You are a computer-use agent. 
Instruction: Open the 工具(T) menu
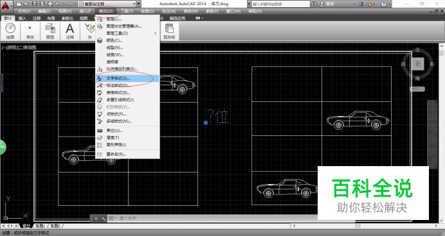pyautogui.click(x=127, y=12)
